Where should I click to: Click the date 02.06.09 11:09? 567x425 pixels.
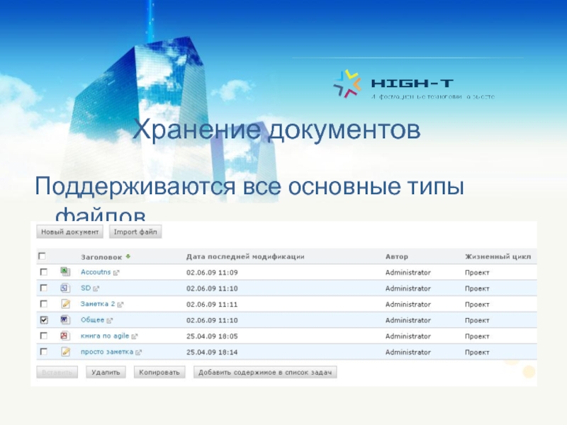(212, 273)
